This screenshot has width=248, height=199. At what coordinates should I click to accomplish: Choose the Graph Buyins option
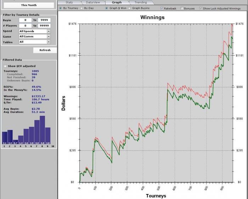click(x=129, y=8)
